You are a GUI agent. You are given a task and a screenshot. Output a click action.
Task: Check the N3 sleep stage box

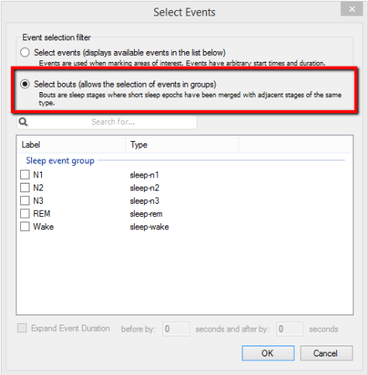[x=25, y=201]
